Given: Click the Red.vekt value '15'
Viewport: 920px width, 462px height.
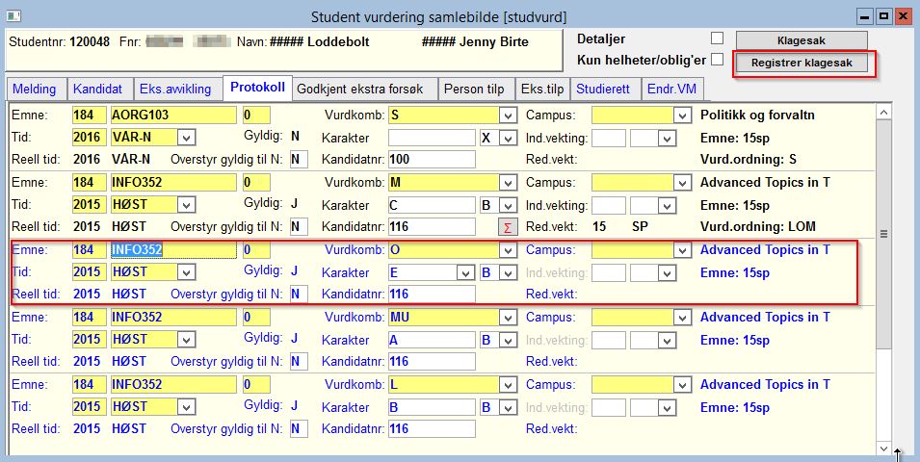Looking at the screenshot, I should [599, 226].
